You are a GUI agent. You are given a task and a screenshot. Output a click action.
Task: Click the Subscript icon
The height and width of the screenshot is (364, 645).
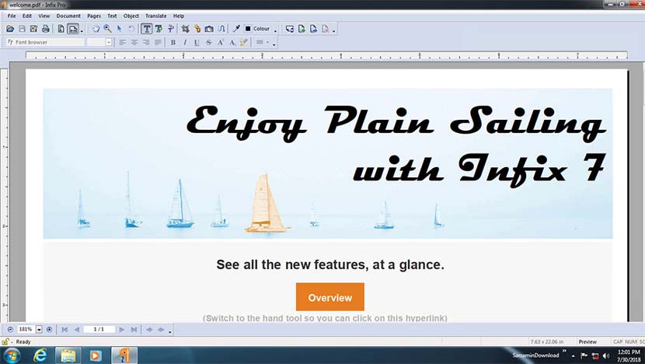232,42
